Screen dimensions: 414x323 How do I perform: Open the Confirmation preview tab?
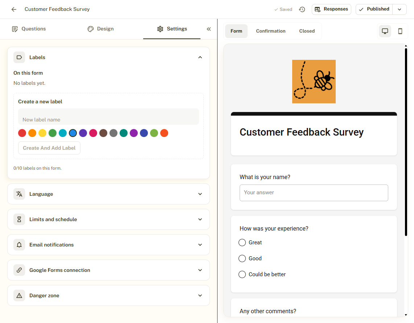coord(271,31)
